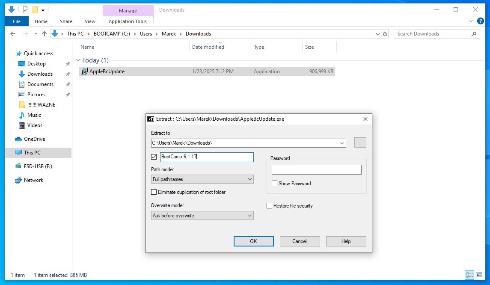Switch to the Share ribbon tab
The height and width of the screenshot is (285, 490).
[x=66, y=21]
